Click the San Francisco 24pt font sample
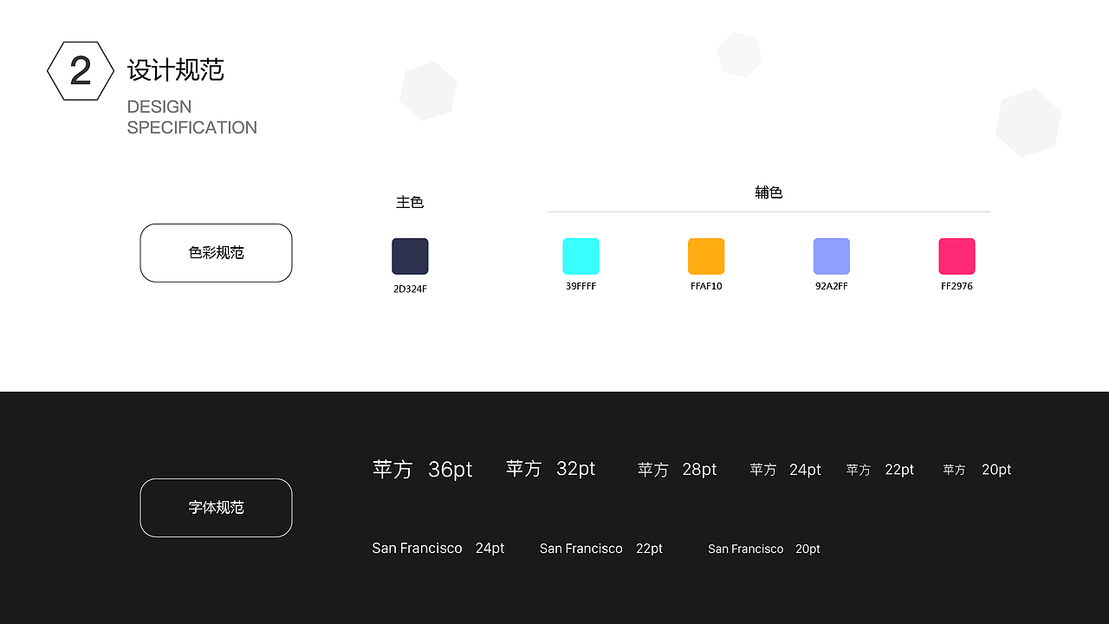This screenshot has width=1109, height=624. click(438, 548)
